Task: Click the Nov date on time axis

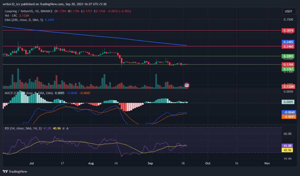Action: tap(267, 163)
